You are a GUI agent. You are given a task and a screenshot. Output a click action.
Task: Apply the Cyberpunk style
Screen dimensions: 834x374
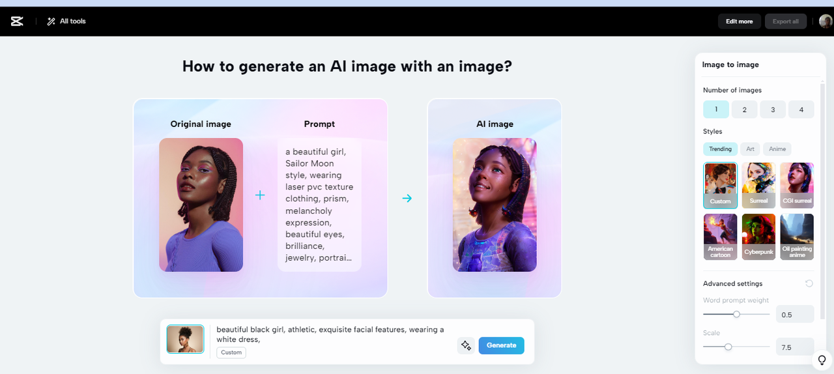(758, 237)
